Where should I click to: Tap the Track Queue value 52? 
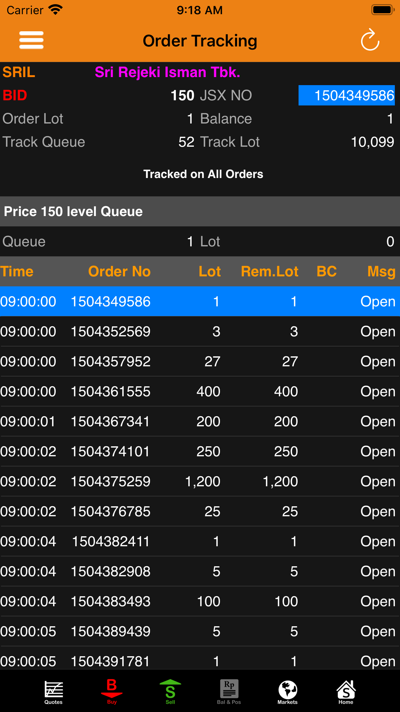pyautogui.click(x=186, y=142)
